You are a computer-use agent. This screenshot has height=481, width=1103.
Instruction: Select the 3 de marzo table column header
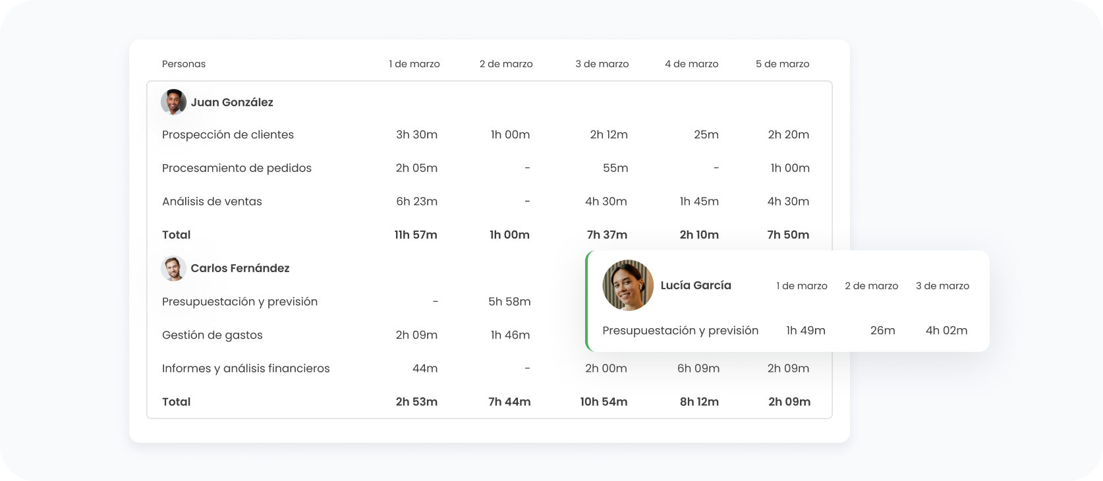tap(602, 64)
